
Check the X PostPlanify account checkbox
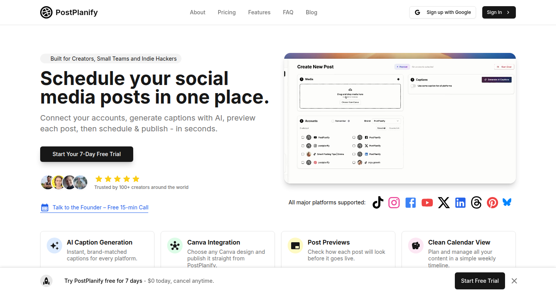(x=354, y=146)
